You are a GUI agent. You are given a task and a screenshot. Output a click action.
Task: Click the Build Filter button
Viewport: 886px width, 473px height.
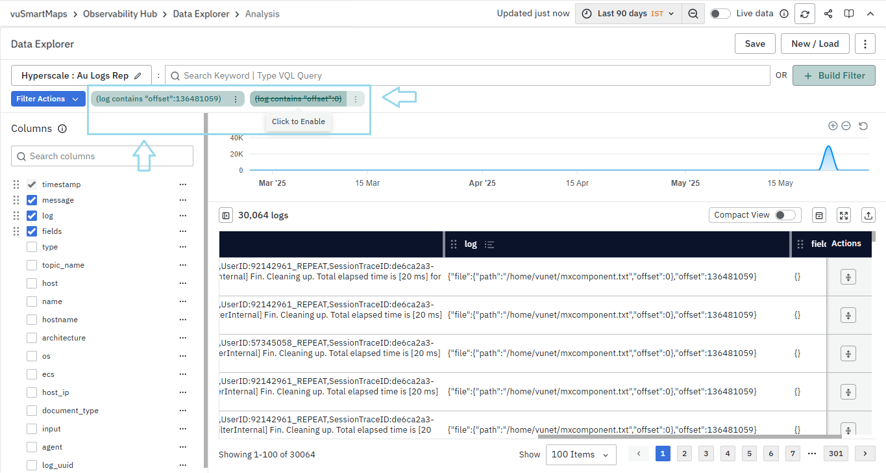click(833, 75)
